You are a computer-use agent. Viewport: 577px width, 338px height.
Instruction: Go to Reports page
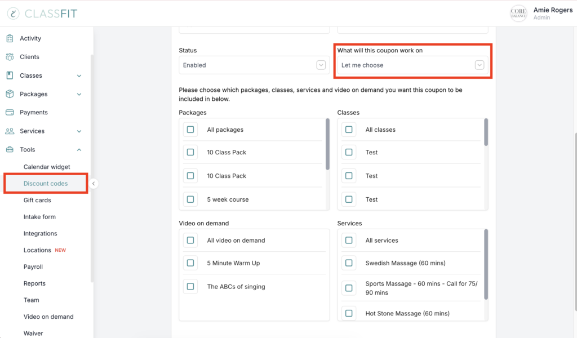(34, 283)
